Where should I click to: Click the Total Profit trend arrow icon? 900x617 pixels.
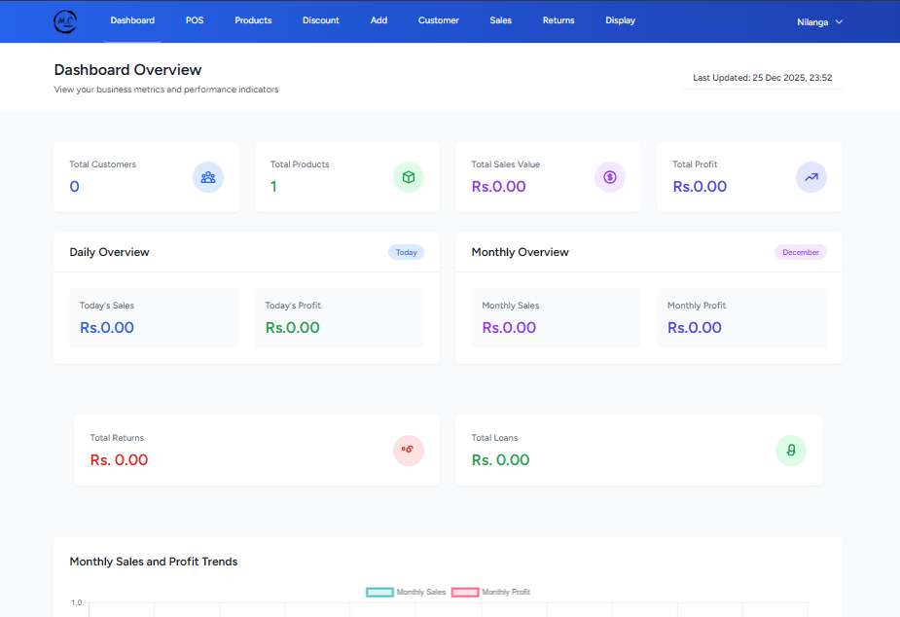pos(810,177)
